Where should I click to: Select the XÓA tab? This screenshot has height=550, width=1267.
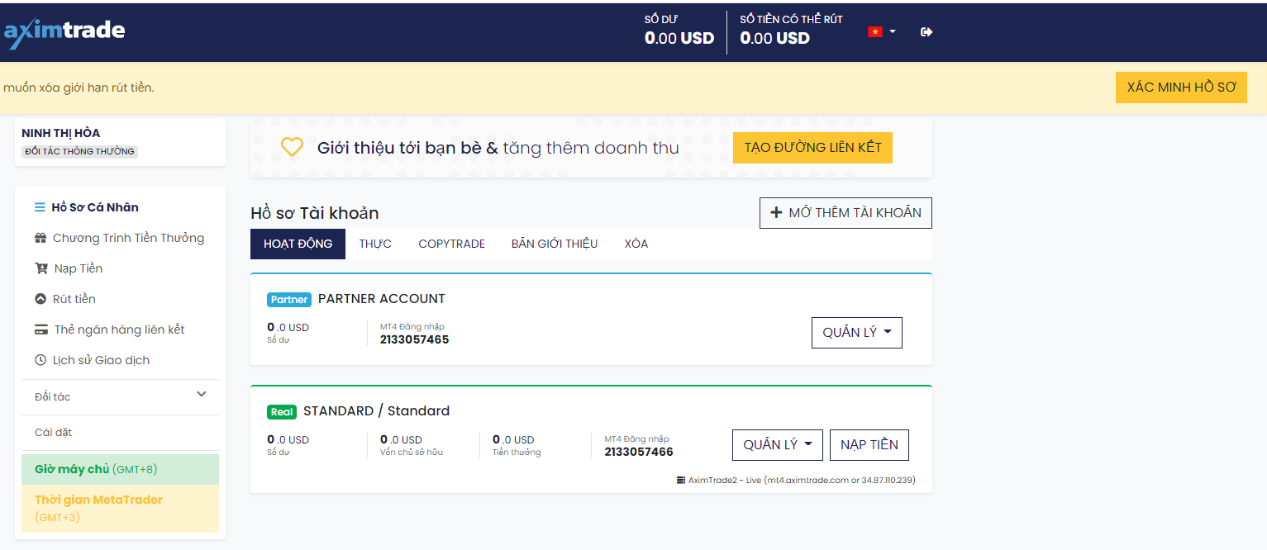click(636, 244)
